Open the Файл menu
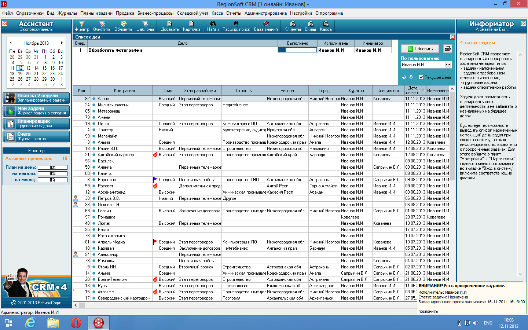 click(x=7, y=13)
